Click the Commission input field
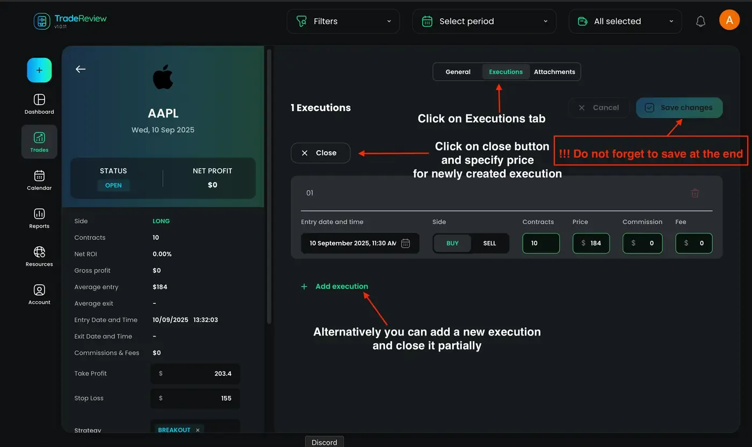Viewport: 752px width, 447px height. pos(642,243)
